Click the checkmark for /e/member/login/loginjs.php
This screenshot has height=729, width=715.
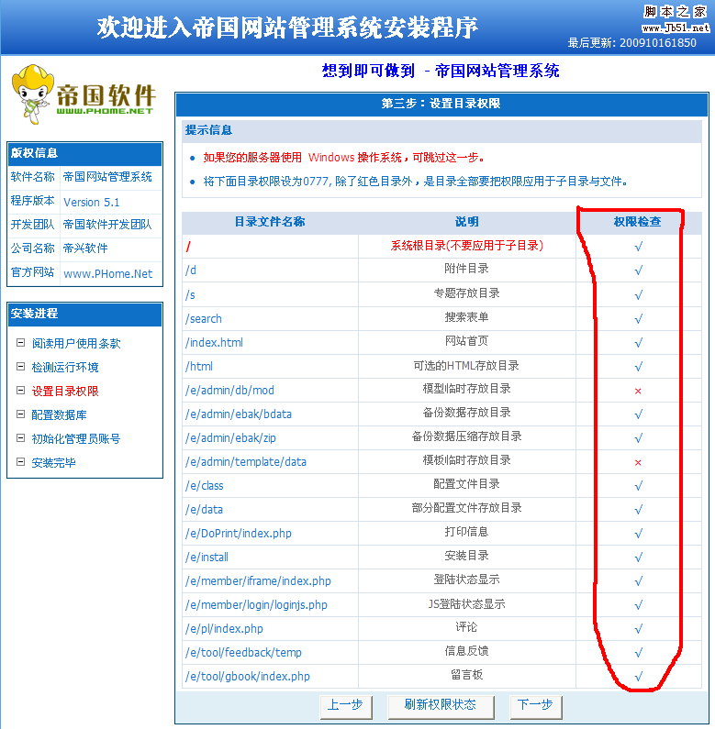tap(639, 605)
